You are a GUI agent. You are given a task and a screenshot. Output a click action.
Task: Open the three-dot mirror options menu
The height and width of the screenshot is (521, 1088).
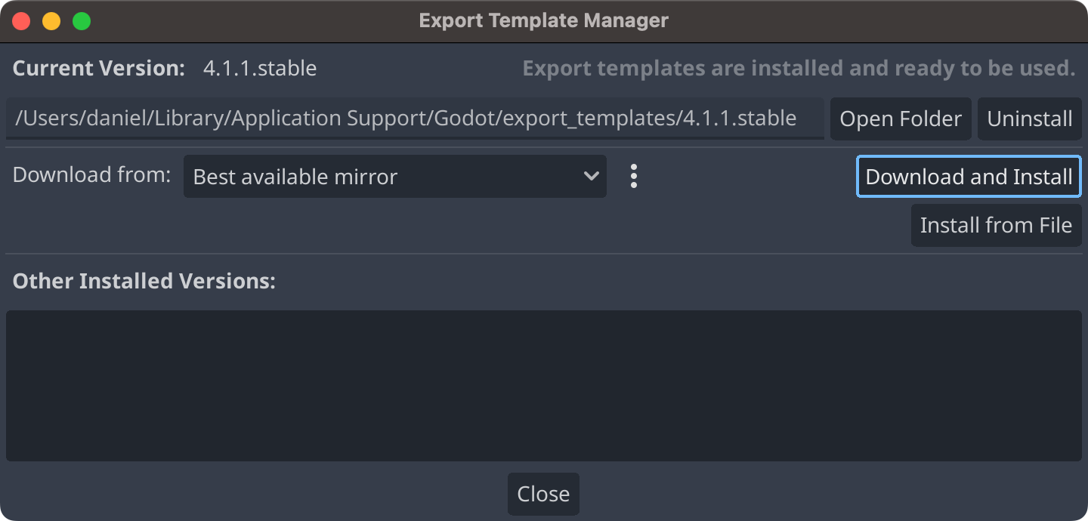point(634,176)
